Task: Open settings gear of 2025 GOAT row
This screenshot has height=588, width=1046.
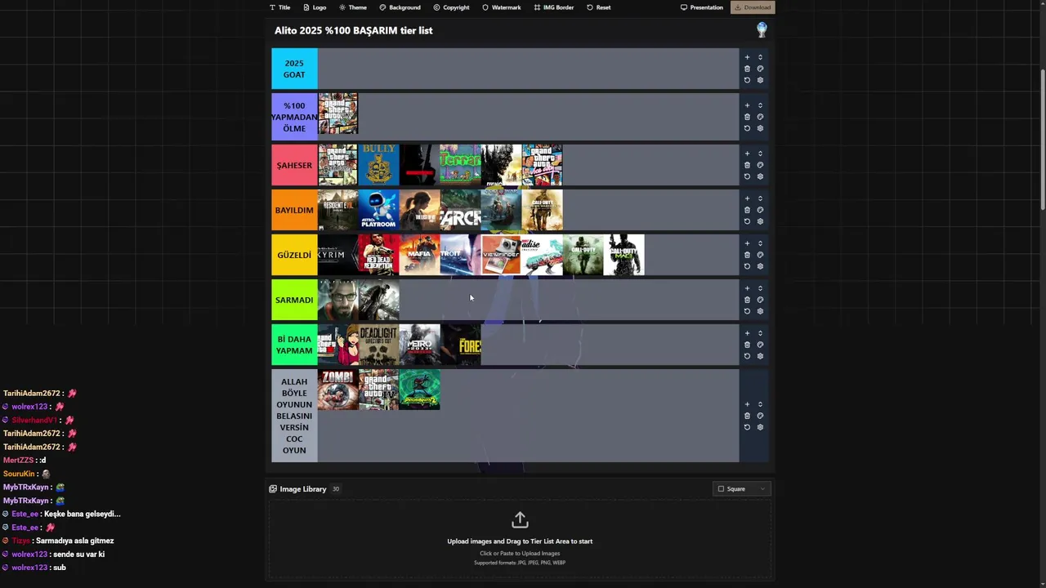Action: click(x=760, y=80)
